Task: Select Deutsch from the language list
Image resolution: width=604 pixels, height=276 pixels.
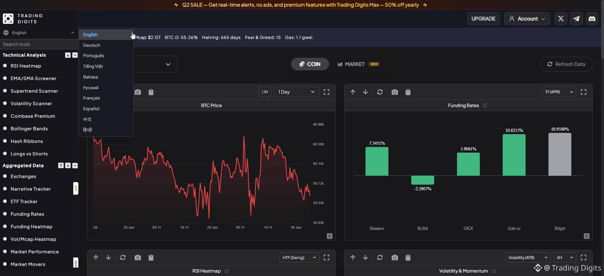Action: (x=92, y=45)
